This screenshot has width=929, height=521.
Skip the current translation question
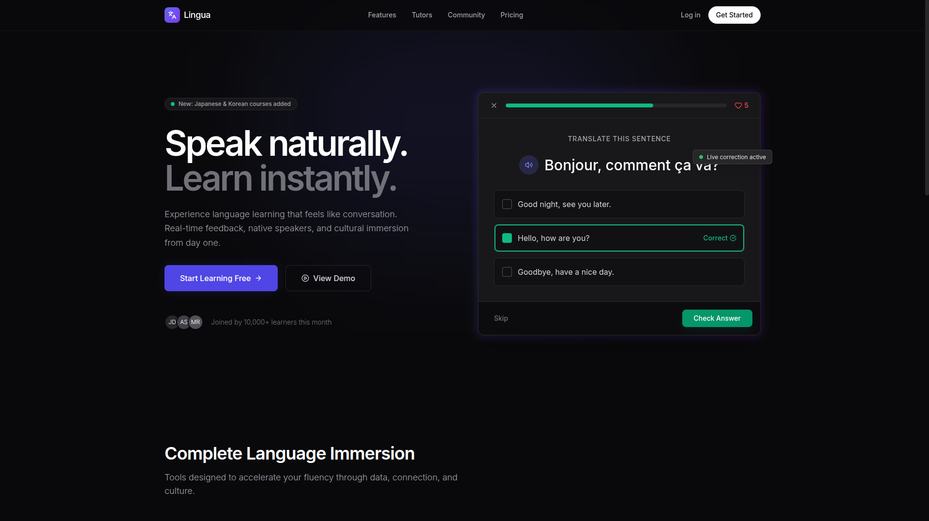[x=501, y=318]
